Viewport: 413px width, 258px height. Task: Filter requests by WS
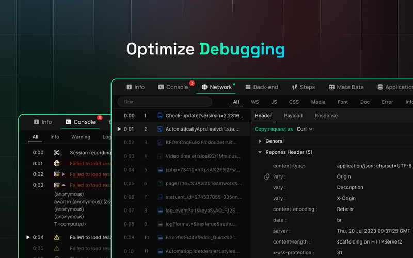click(x=255, y=102)
